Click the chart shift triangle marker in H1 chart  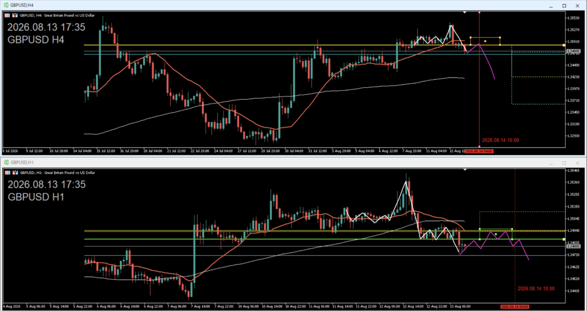[465, 170]
